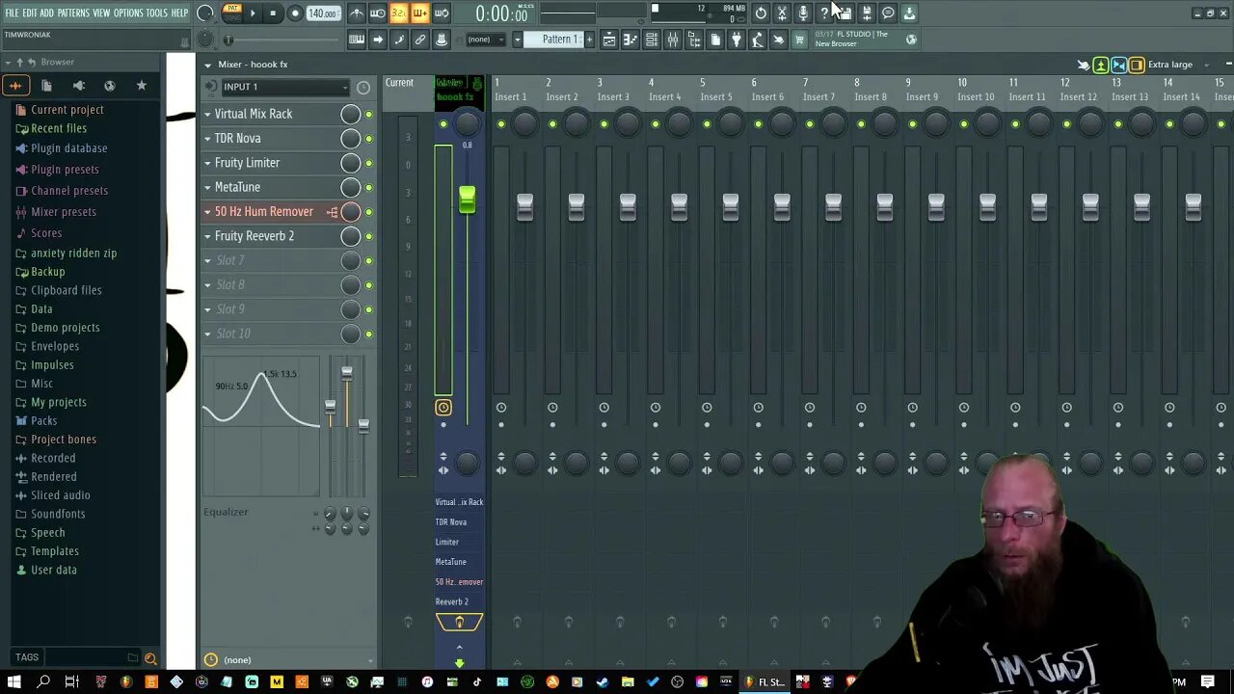Toggle 50 Hz Hum Remover enable LED
The height and width of the screenshot is (694, 1234).
(368, 212)
